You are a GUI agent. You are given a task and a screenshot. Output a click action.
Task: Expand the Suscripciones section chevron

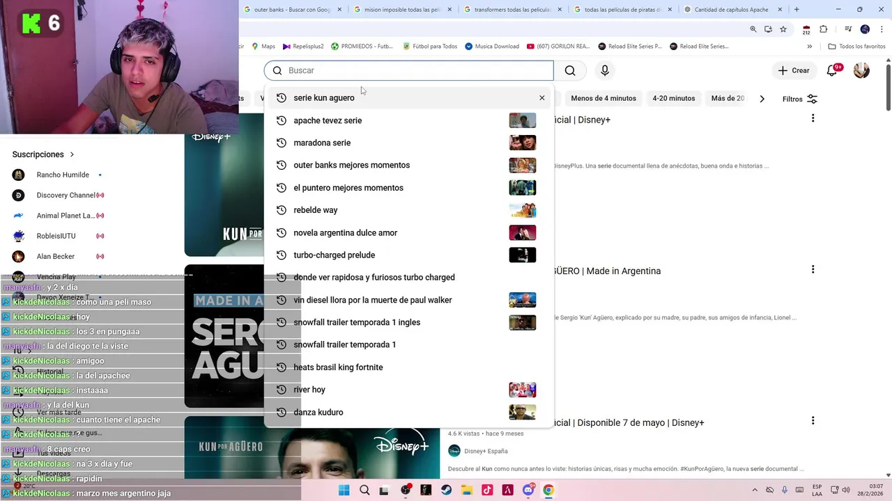[x=72, y=154]
